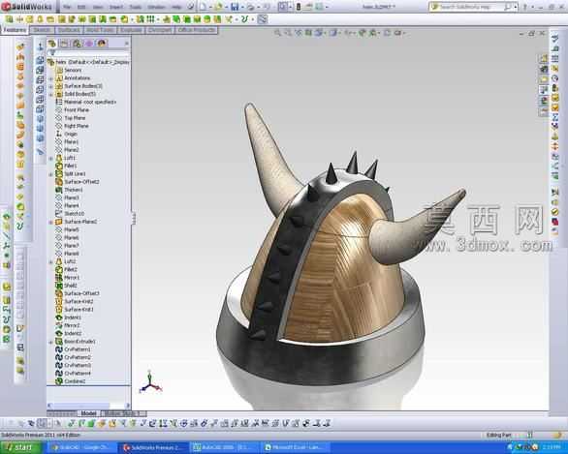This screenshot has width=568, height=454.
Task: Click the Sensors folder icon
Action: click(x=59, y=70)
